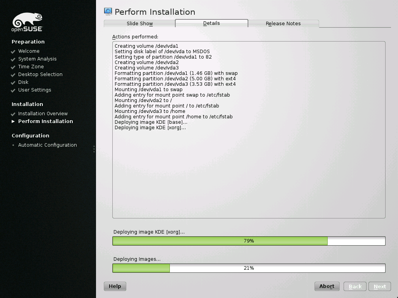Viewport: 398px width, 298px height.
Task: Switch to the Slide Show tab
Action: pyautogui.click(x=140, y=24)
